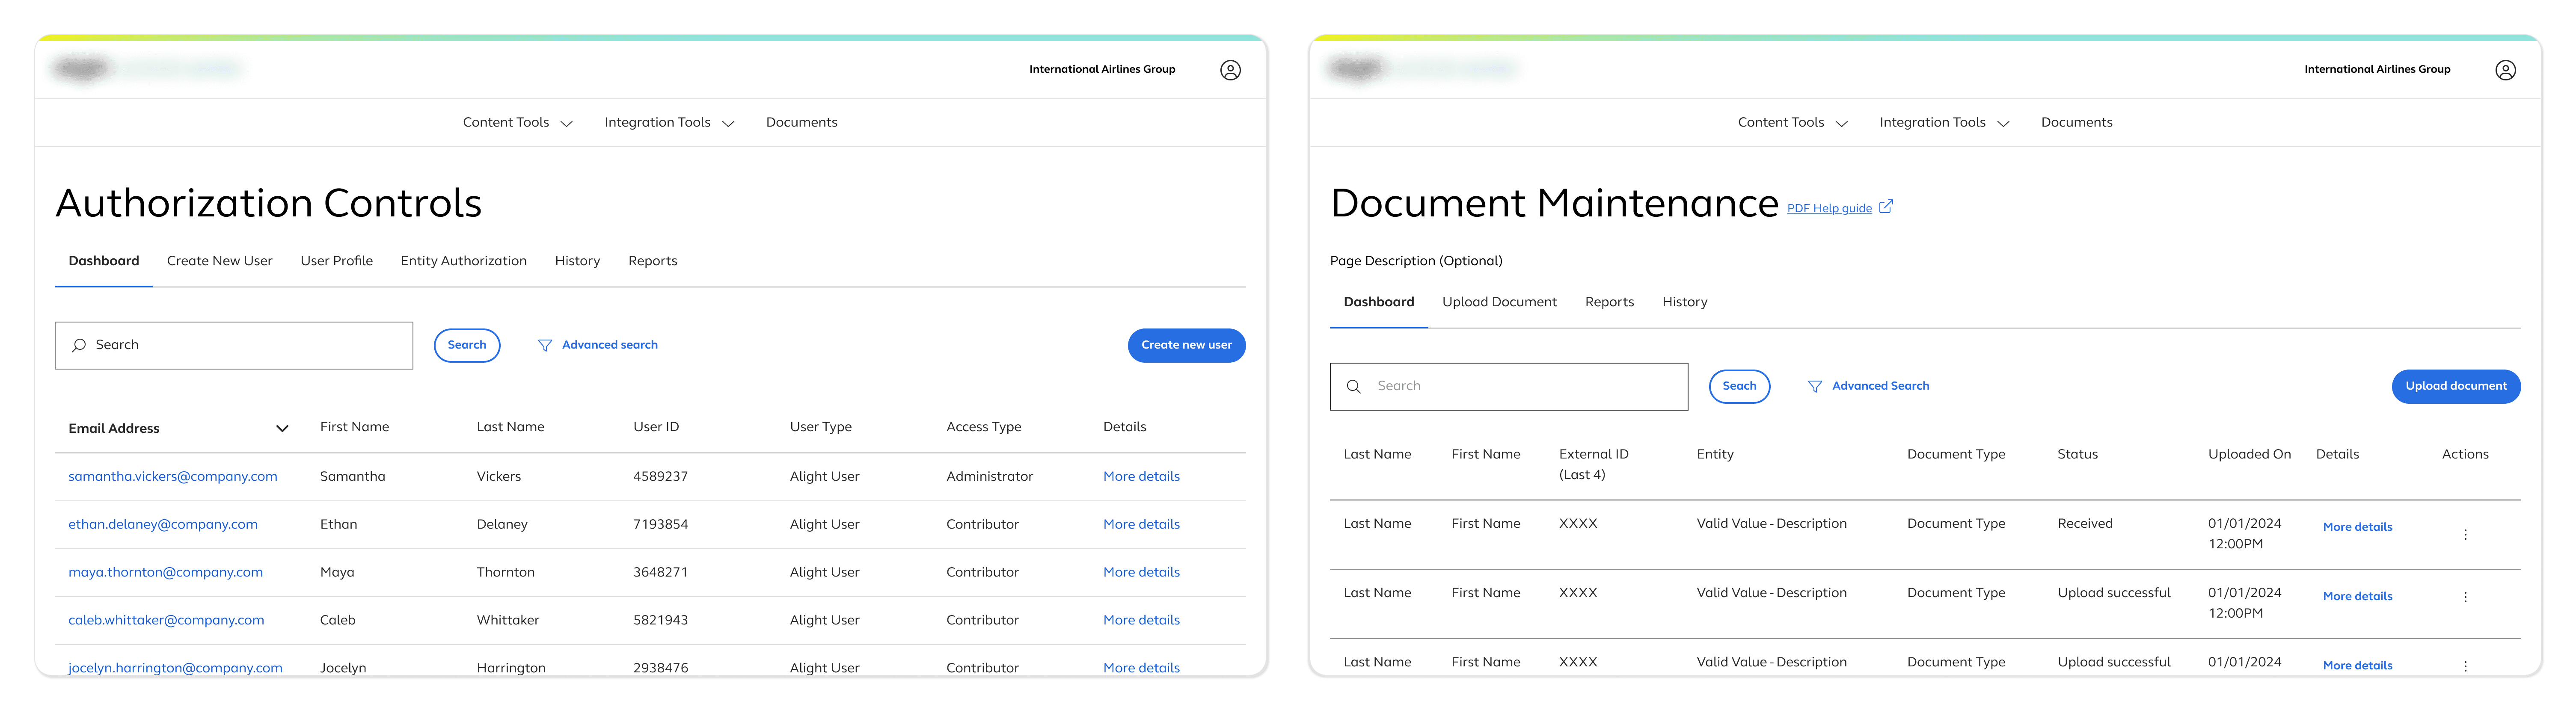This screenshot has width=2576, height=710.
Task: Open samantha.vickers@company.com email link
Action: [x=172, y=477]
